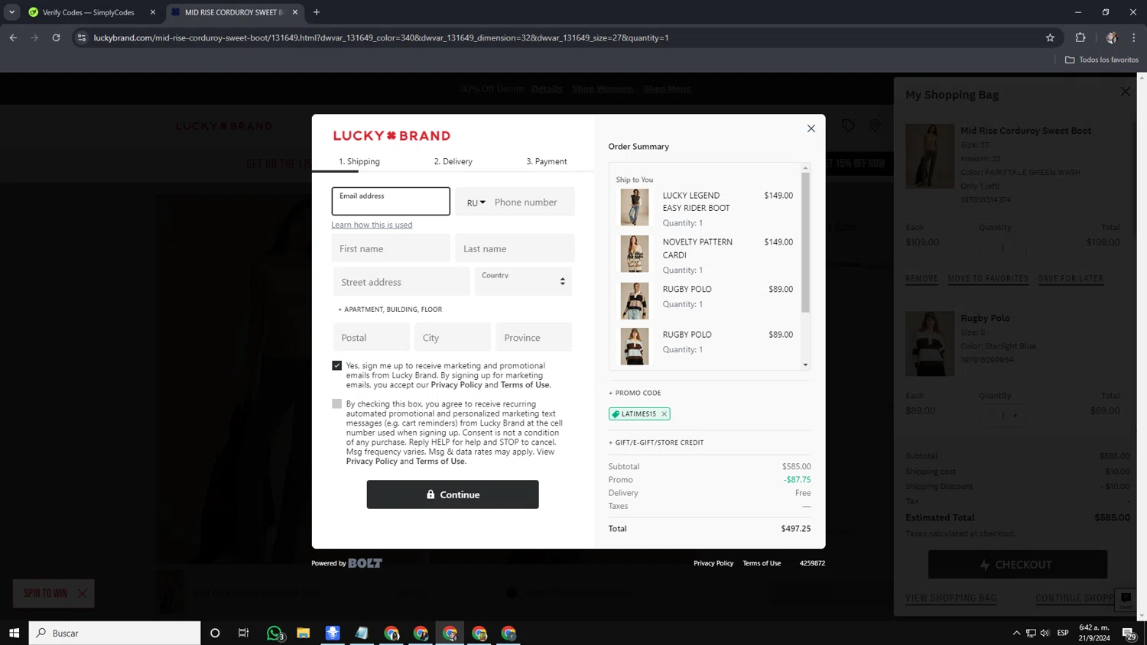Open the tab search dropdown arrow

(x=11, y=12)
